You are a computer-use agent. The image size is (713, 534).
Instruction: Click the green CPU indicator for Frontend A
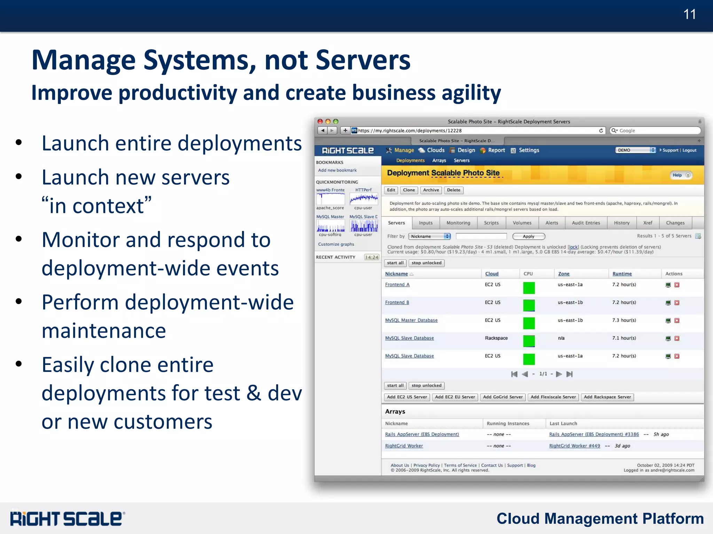tap(529, 288)
